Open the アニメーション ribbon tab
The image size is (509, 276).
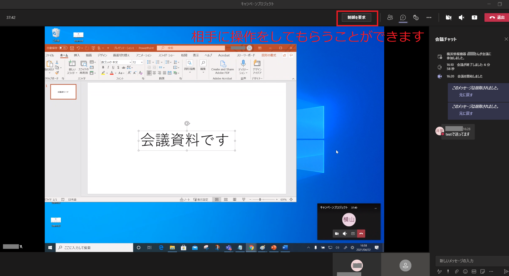144,55
